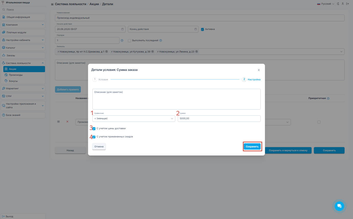Image resolution: width=353 pixels, height=219 pixels.
Task: Click the logout arrow icon in top header
Action: pyautogui.click(x=347, y=4)
